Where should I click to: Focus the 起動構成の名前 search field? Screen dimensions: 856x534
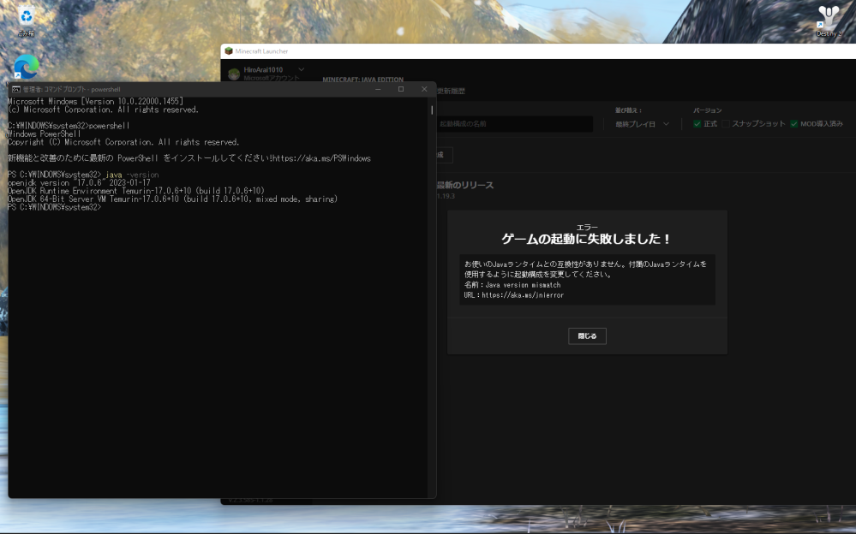click(514, 124)
